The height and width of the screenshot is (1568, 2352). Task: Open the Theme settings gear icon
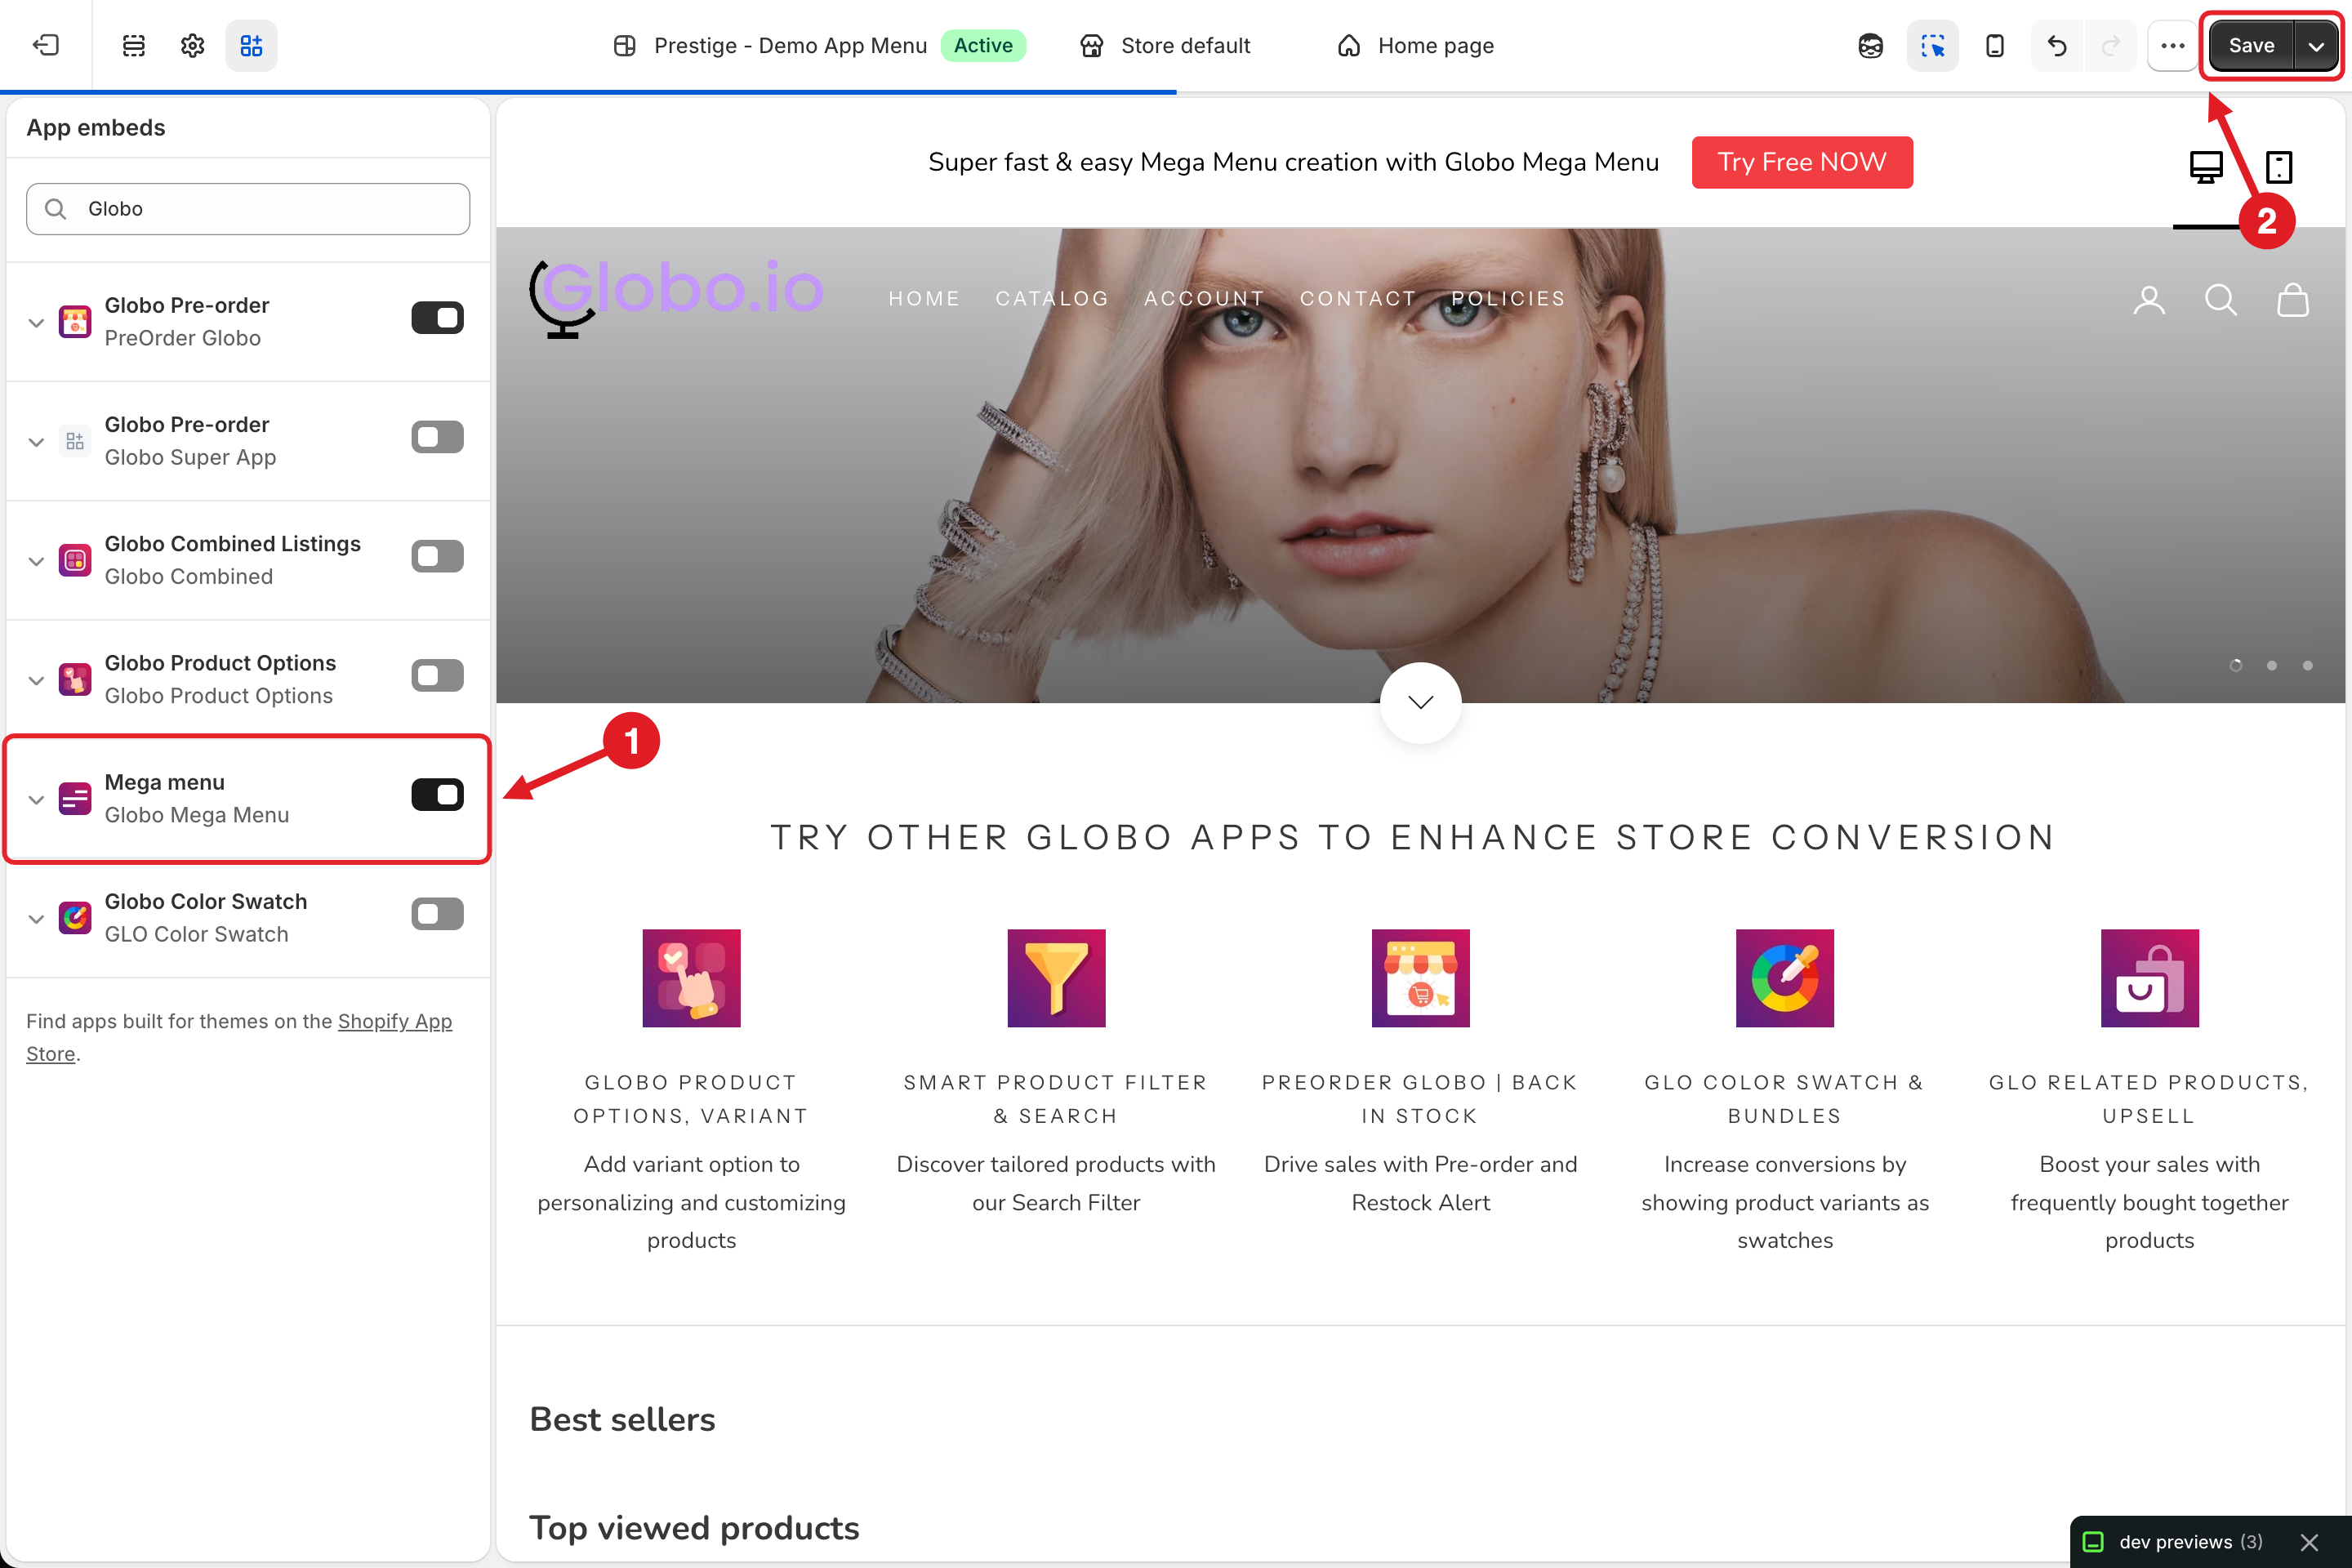(x=192, y=45)
